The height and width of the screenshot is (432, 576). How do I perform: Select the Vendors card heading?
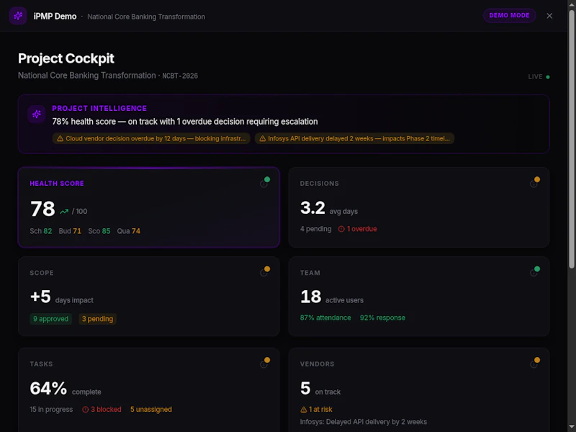click(x=317, y=364)
